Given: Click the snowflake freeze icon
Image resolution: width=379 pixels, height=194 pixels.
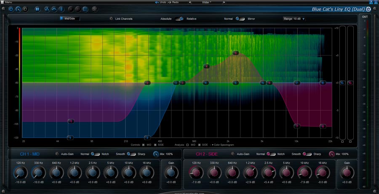Looking at the screenshot, I should pos(95,9).
